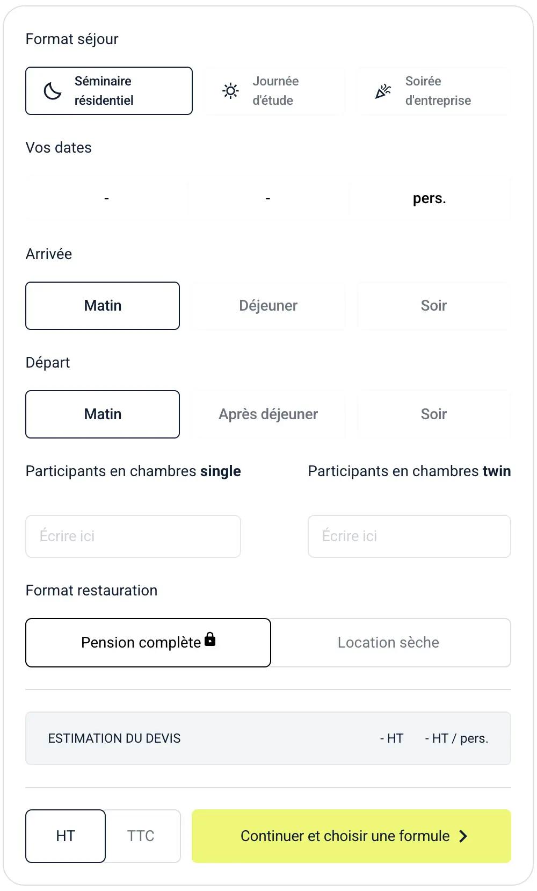Image resolution: width=537 pixels, height=891 pixels.
Task: Switch format séjour to Soirée d'entreprise
Action: pyautogui.click(x=433, y=90)
